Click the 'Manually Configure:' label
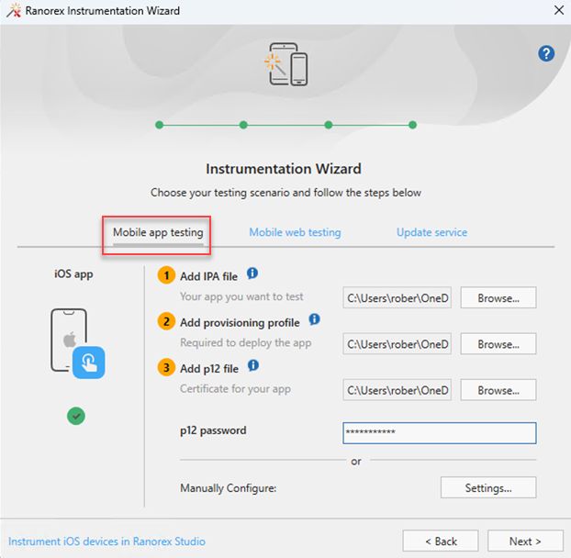 pos(229,487)
